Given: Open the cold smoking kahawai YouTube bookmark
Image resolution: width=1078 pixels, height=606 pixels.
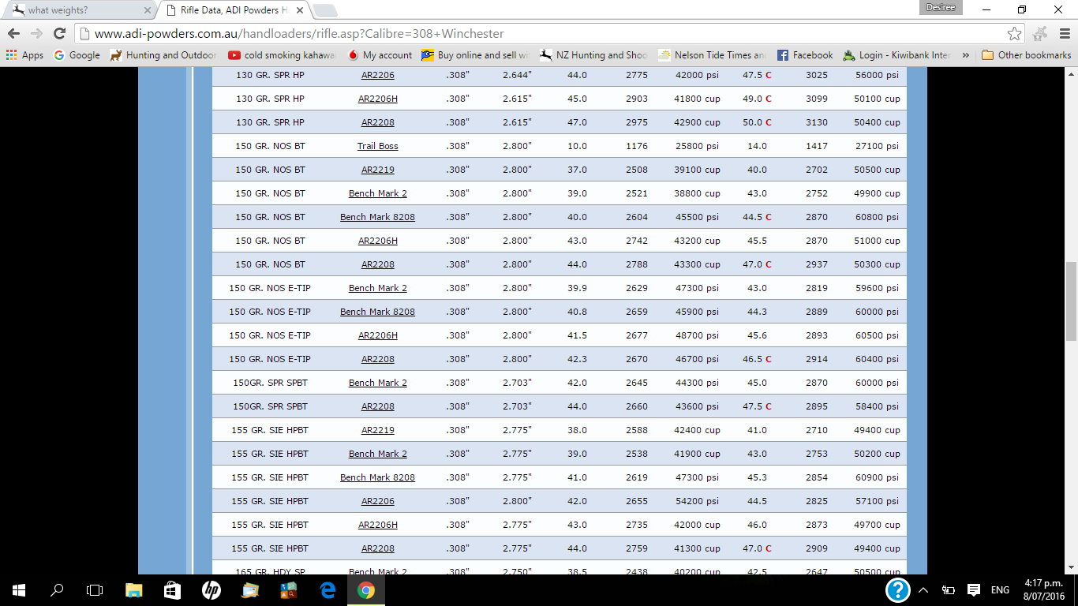Looking at the screenshot, I should click(283, 55).
